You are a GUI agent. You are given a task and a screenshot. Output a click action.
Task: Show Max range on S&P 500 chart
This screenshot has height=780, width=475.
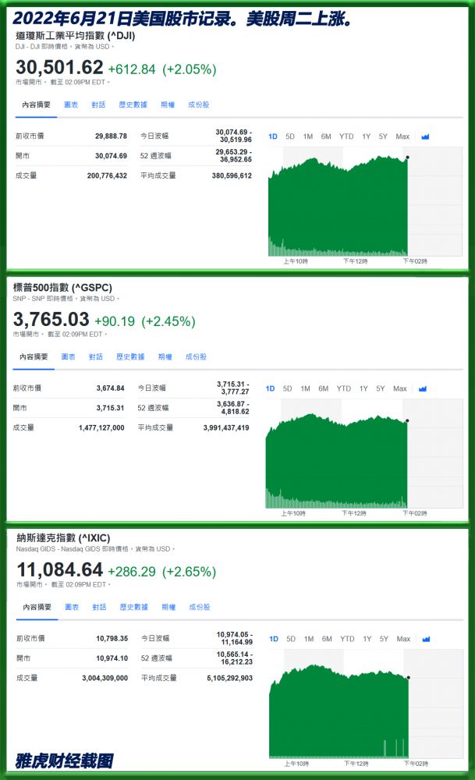[x=399, y=388]
